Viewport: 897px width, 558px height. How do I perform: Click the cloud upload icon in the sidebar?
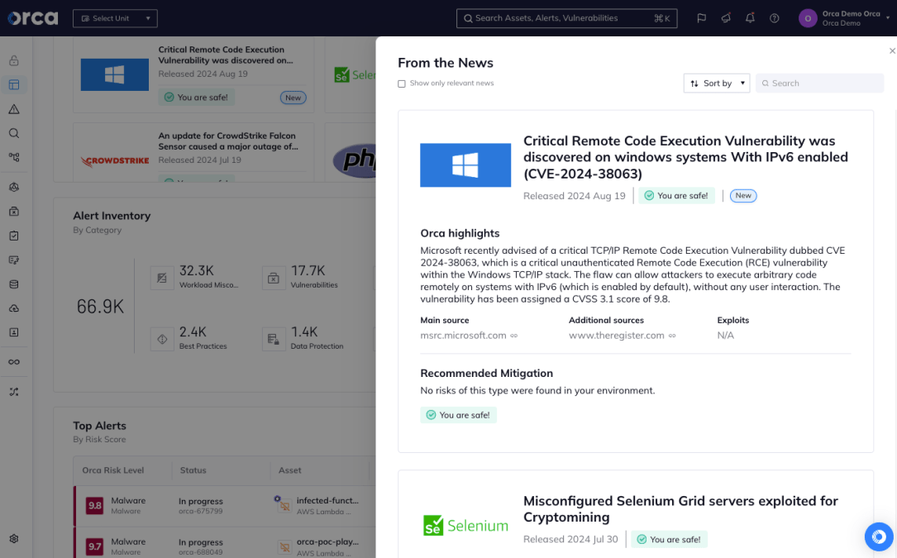(x=14, y=308)
